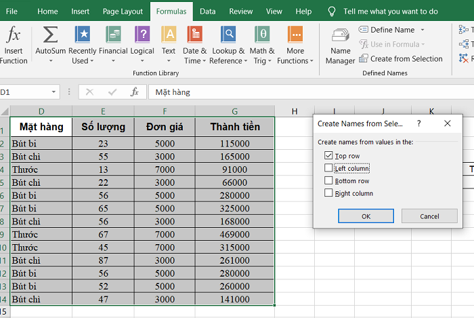
Task: Open the Name Box dropdown arrow
Action: tap(53, 92)
